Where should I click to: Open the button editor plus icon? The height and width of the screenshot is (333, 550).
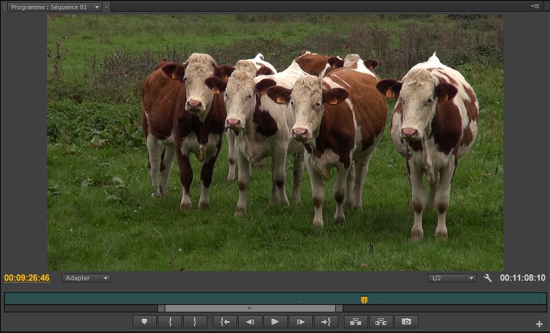(x=540, y=324)
